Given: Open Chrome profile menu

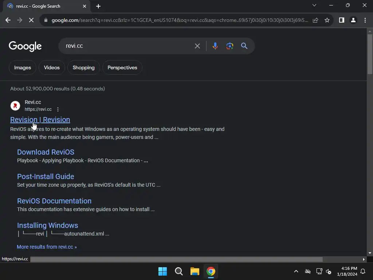Looking at the screenshot, I should pyautogui.click(x=353, y=20).
